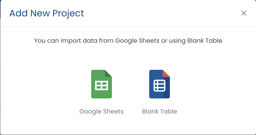The height and width of the screenshot is (135, 256).
Task: Click "Google Sheets" in the instruction sentence
Action: pyautogui.click(x=137, y=41)
